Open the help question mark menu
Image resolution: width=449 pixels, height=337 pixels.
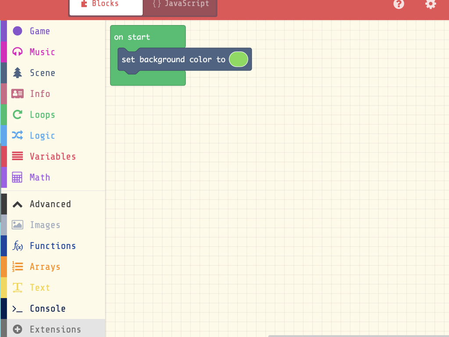pos(399,4)
